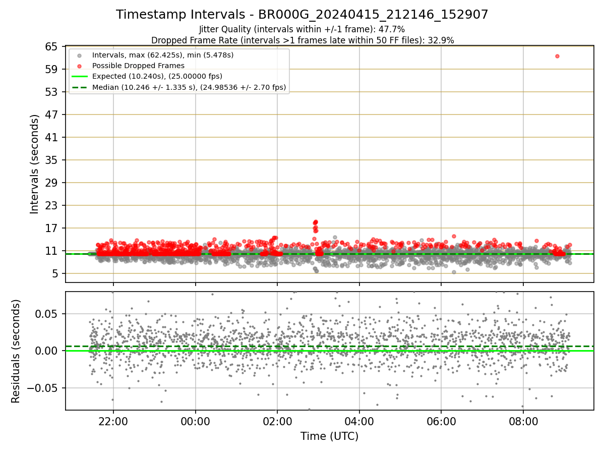Click the Jitter Quality 47.7% subtitle
This screenshot has height=454, width=605.
[302, 29]
